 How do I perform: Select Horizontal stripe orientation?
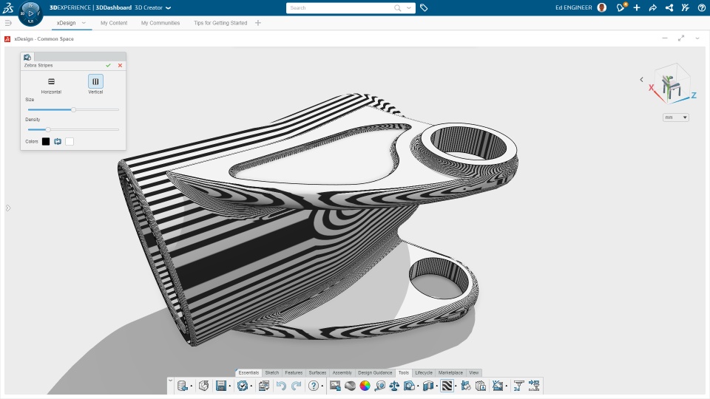tap(51, 82)
